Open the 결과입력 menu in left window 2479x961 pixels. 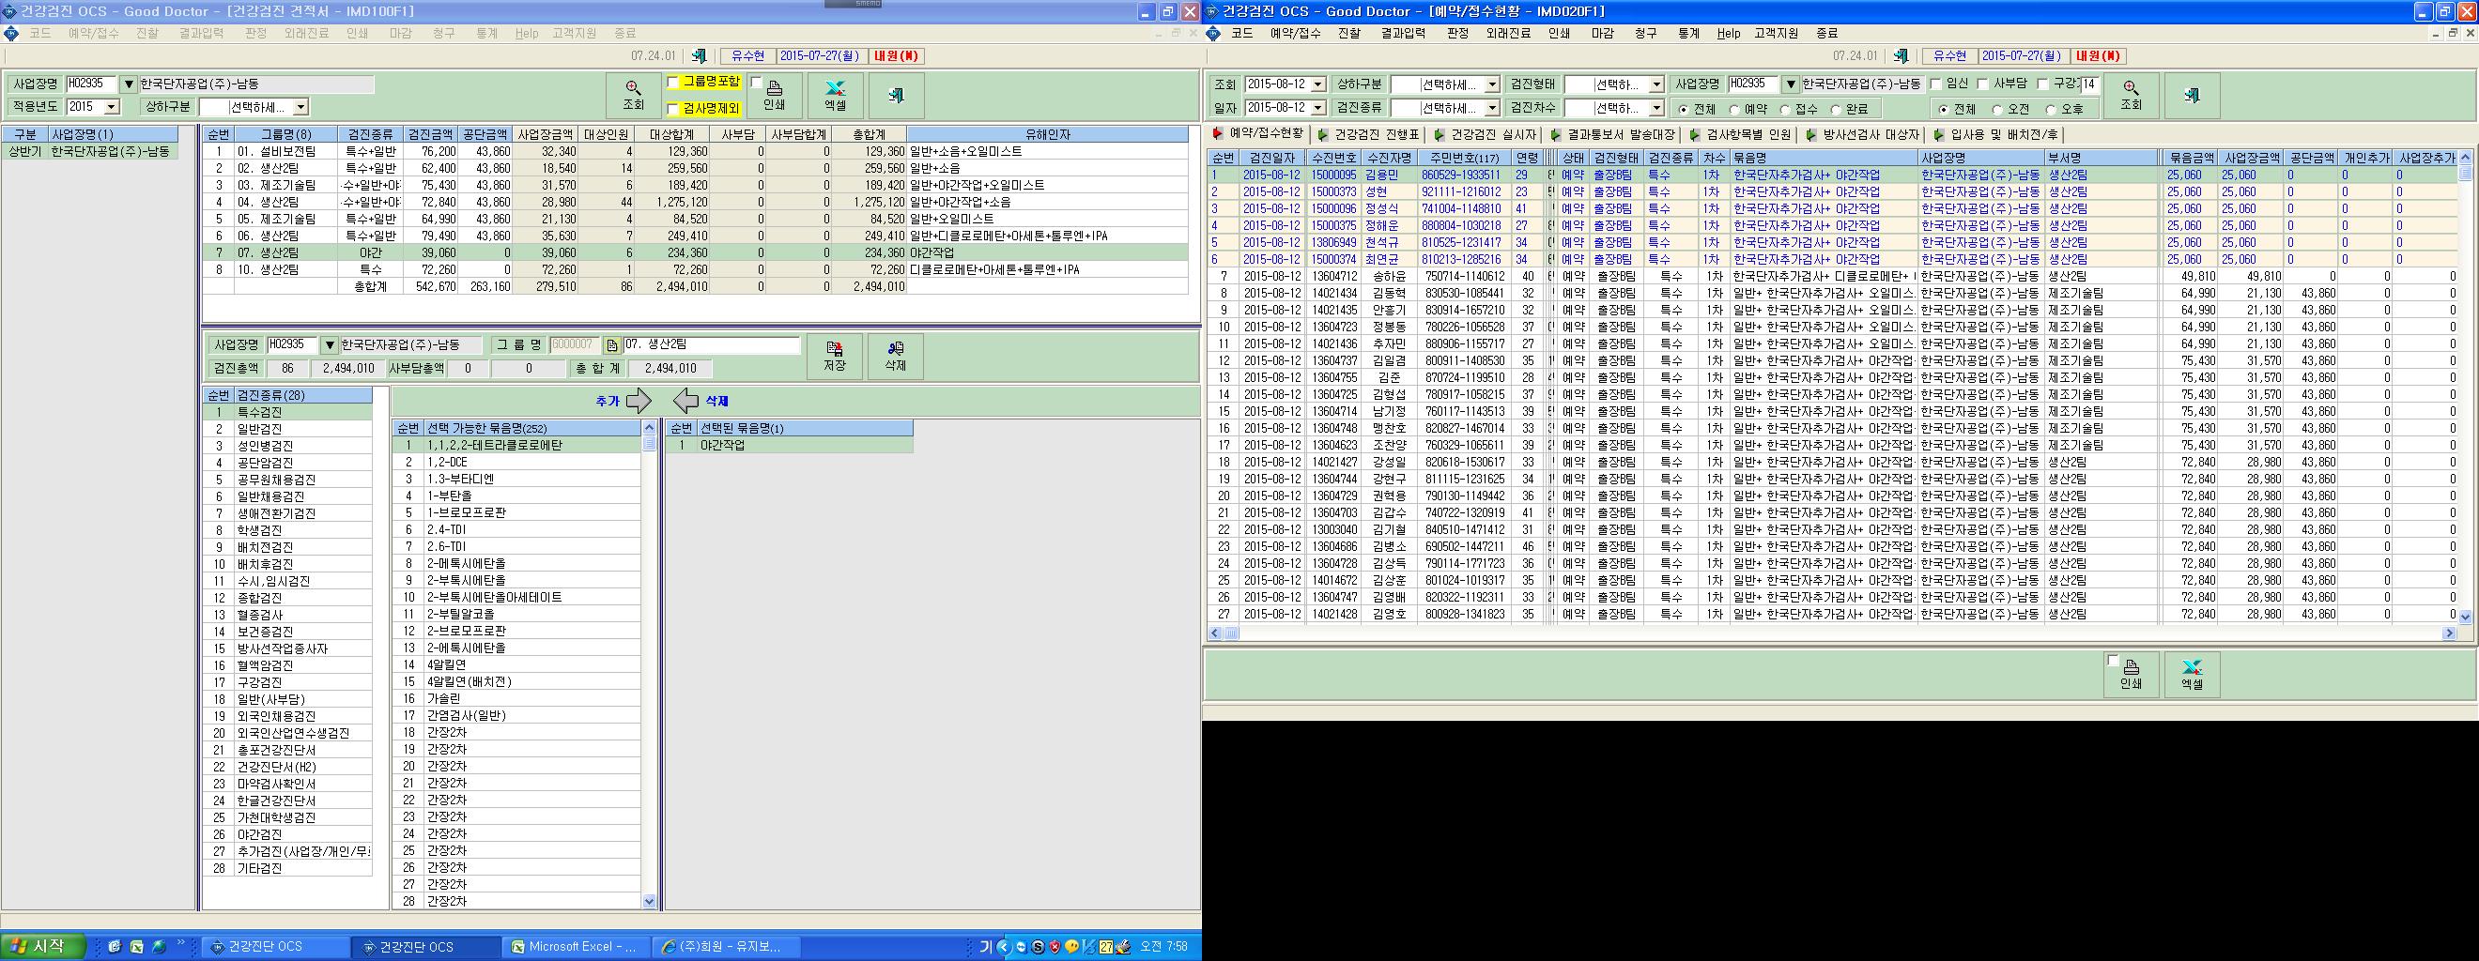201,33
